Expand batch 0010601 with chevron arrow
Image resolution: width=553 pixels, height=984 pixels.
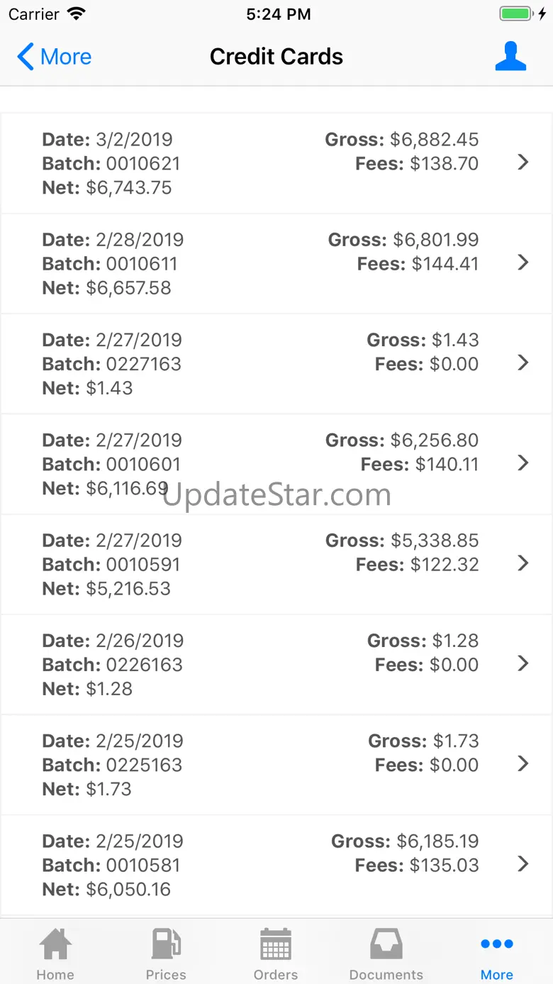coord(523,463)
